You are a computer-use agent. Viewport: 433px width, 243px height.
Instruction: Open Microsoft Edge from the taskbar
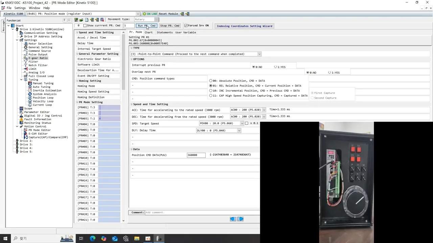pyautogui.click(x=92, y=239)
